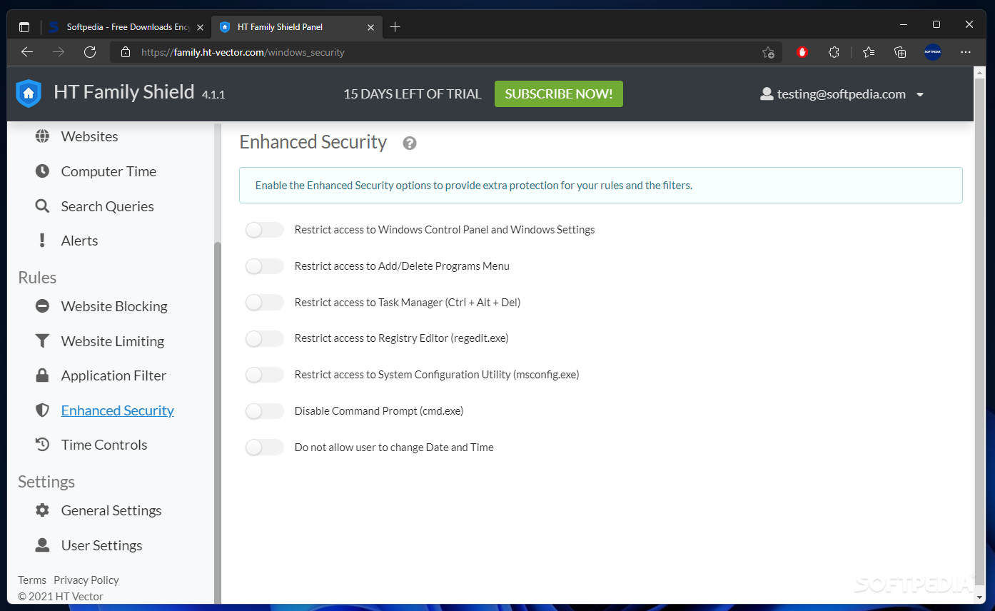Click the funnel icon beside Website Limiting
The image size is (995, 611).
point(43,341)
